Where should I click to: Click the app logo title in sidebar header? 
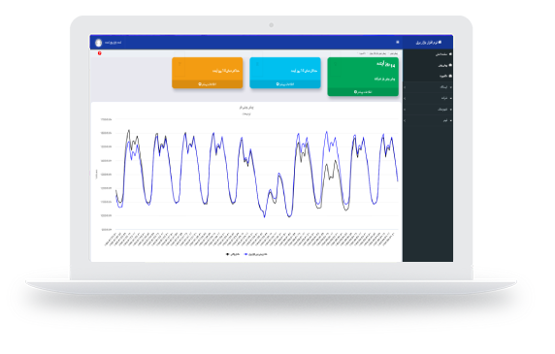point(428,43)
